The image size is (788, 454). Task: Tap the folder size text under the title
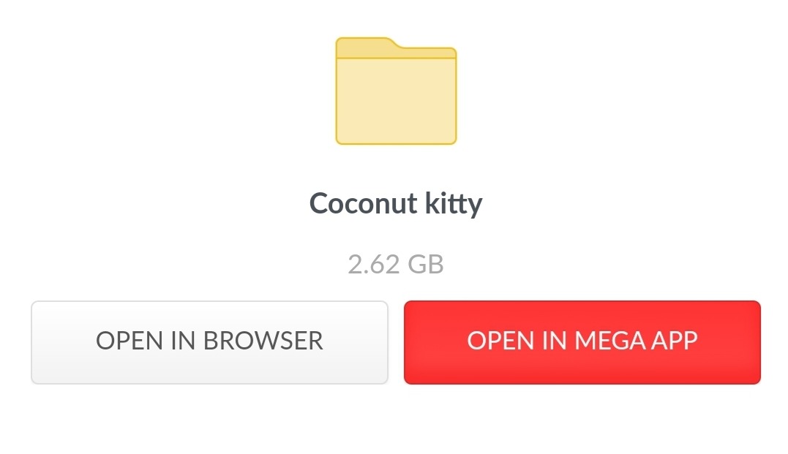(396, 264)
